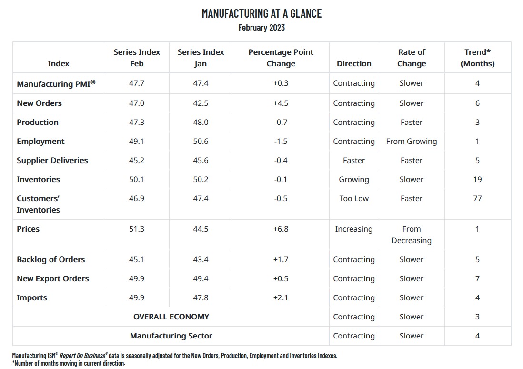Click the New Export Orders label

tap(53, 278)
